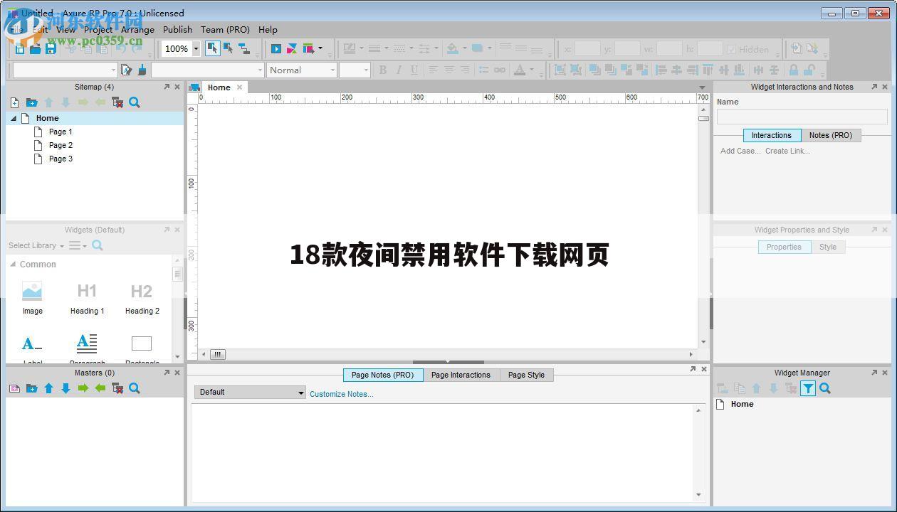
Task: Click the page notes text area
Action: pyautogui.click(x=443, y=452)
